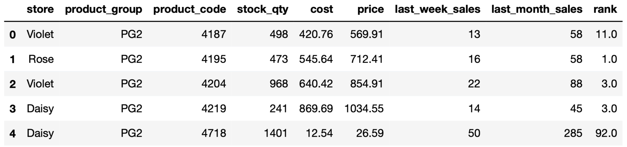Click the rank column header
This screenshot has width=627, height=147.
(x=605, y=9)
